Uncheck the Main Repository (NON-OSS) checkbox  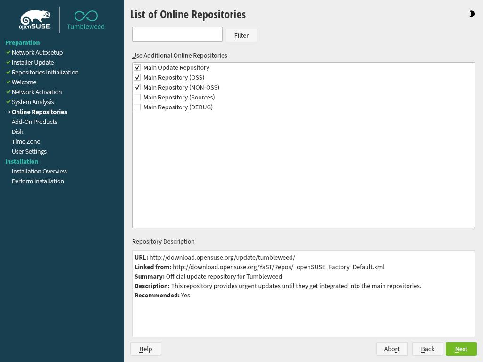137,87
